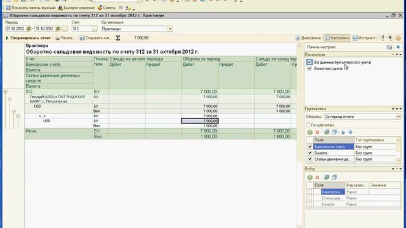Screen dimensions: 406x228
Task: Collapse Отбор section arrow menu
Action: (x=400, y=169)
